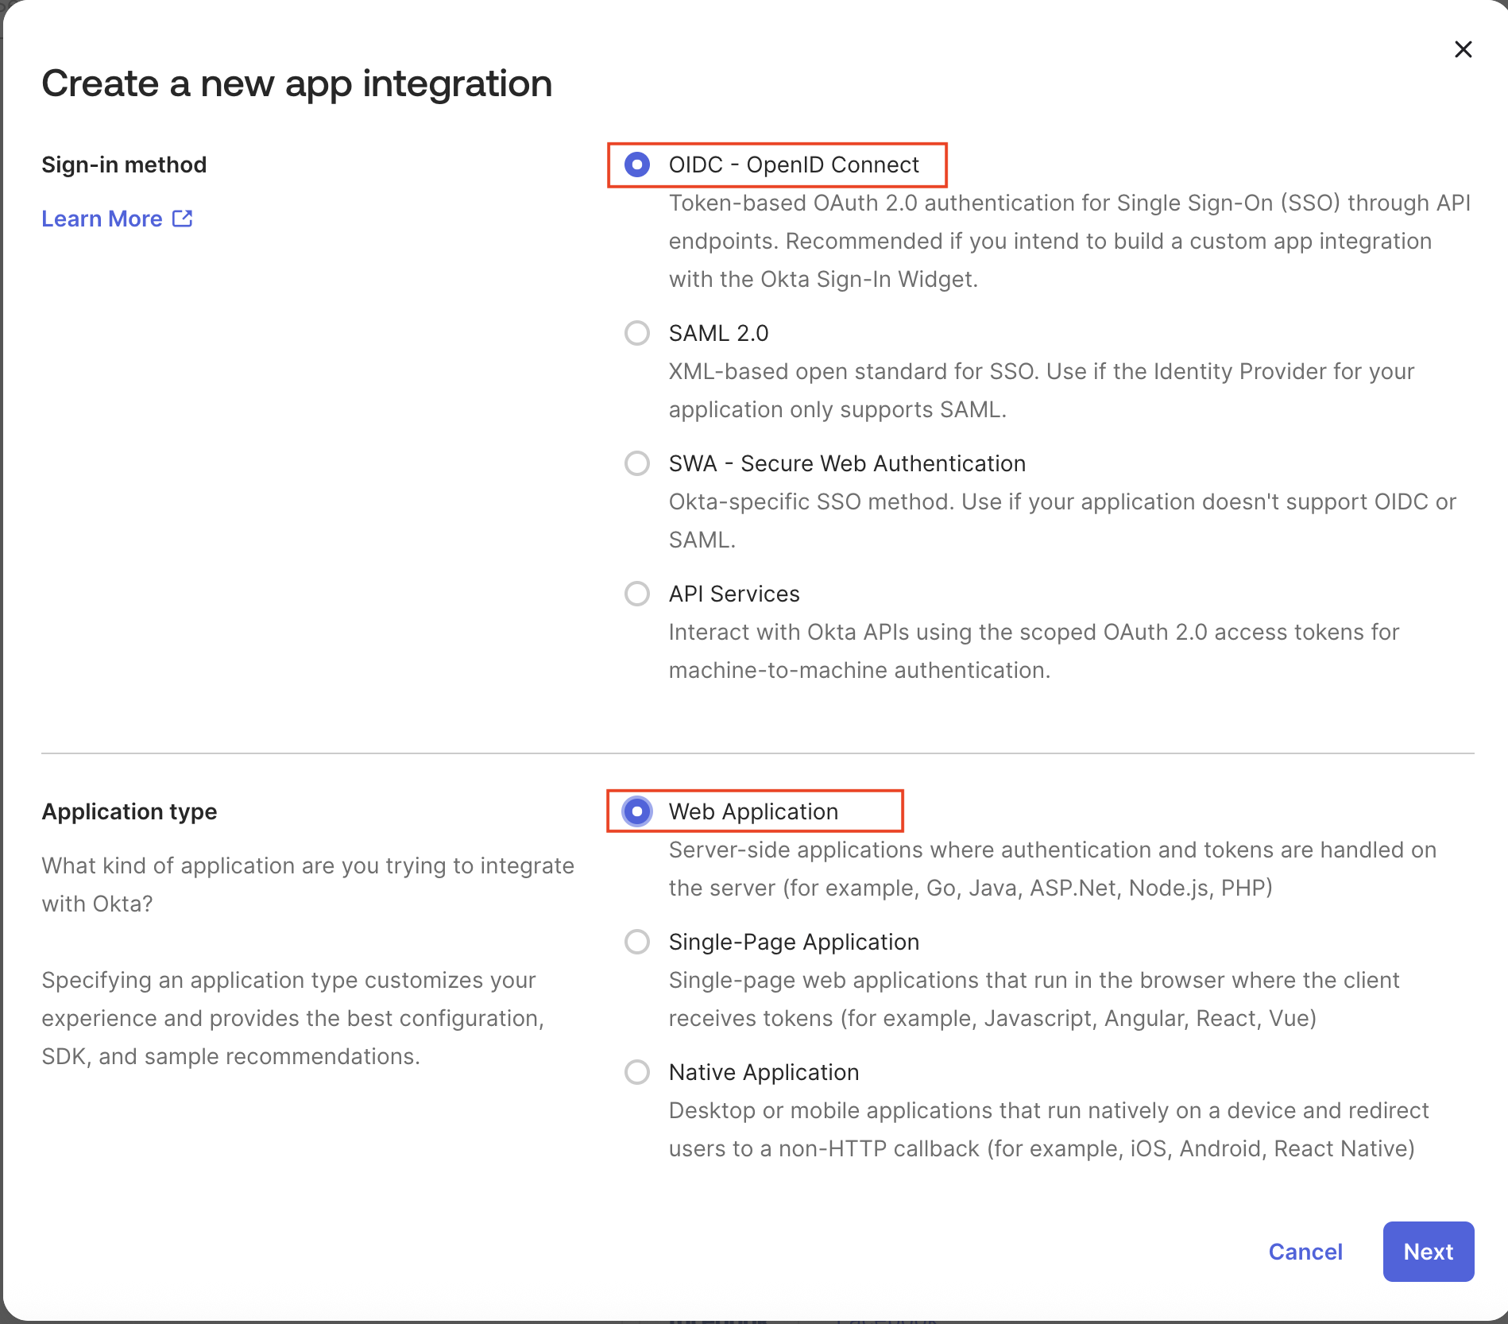
Task: Select the Native Application radio button
Action: (x=637, y=1072)
